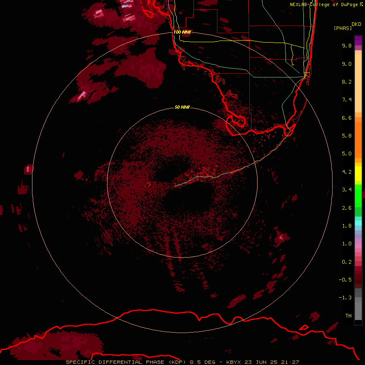Viewport: 365px width, 365px height.
Task: Click the "50 NMI" range ring label
Action: [182, 107]
